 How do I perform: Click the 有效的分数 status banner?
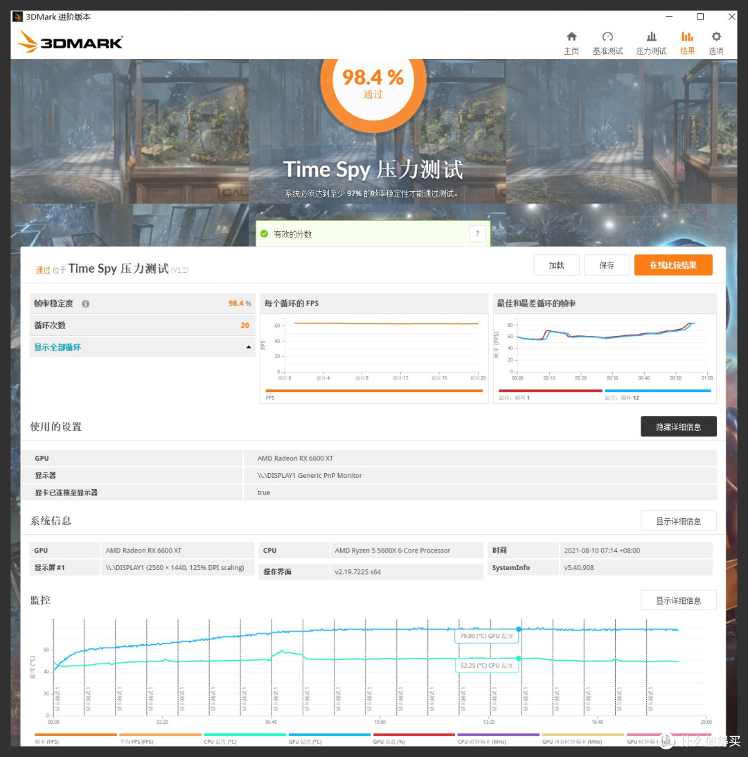(x=373, y=233)
